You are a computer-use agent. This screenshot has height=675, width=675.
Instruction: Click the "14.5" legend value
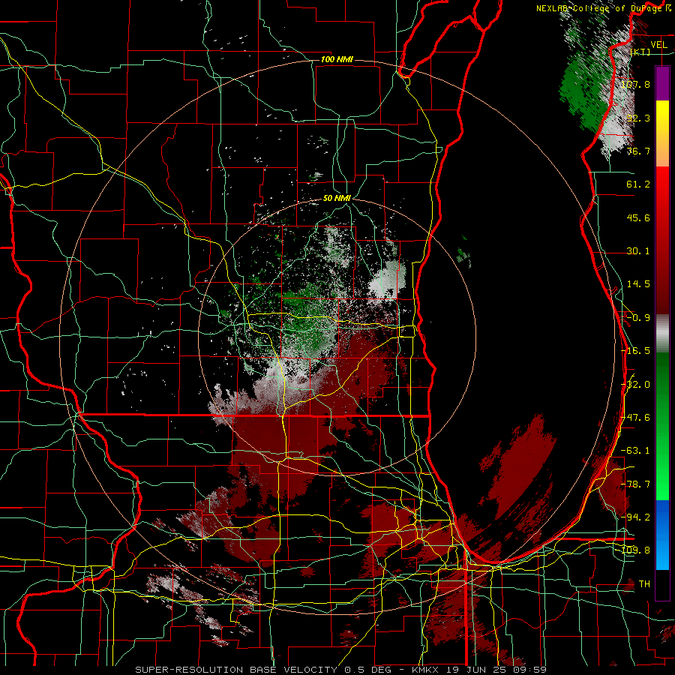638,284
